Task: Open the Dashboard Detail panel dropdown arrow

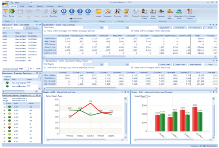Action: [x=34, y=95]
